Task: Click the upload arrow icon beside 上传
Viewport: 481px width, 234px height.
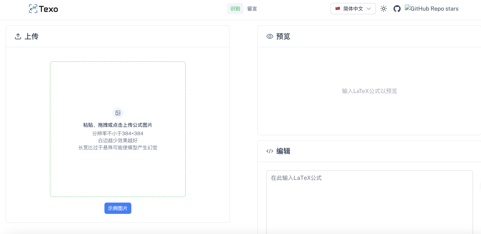Action: [18, 36]
